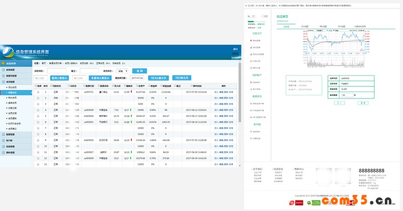Click the 信息管理 sidebar icon

pyautogui.click(x=4, y=146)
